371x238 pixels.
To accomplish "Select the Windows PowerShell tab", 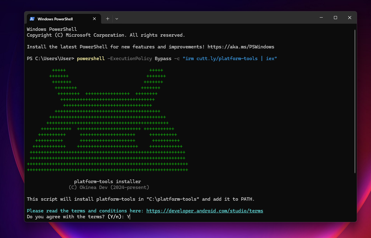I will click(x=55, y=19).
